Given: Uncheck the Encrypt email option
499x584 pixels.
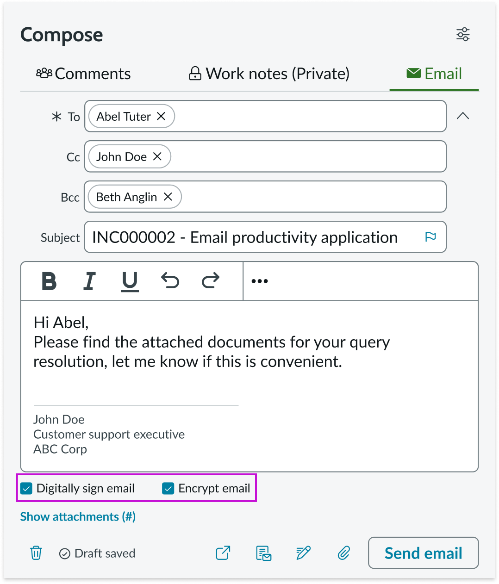Looking at the screenshot, I should tap(168, 488).
